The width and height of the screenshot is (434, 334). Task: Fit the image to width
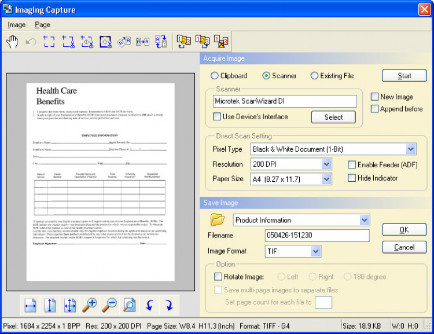pos(30,306)
